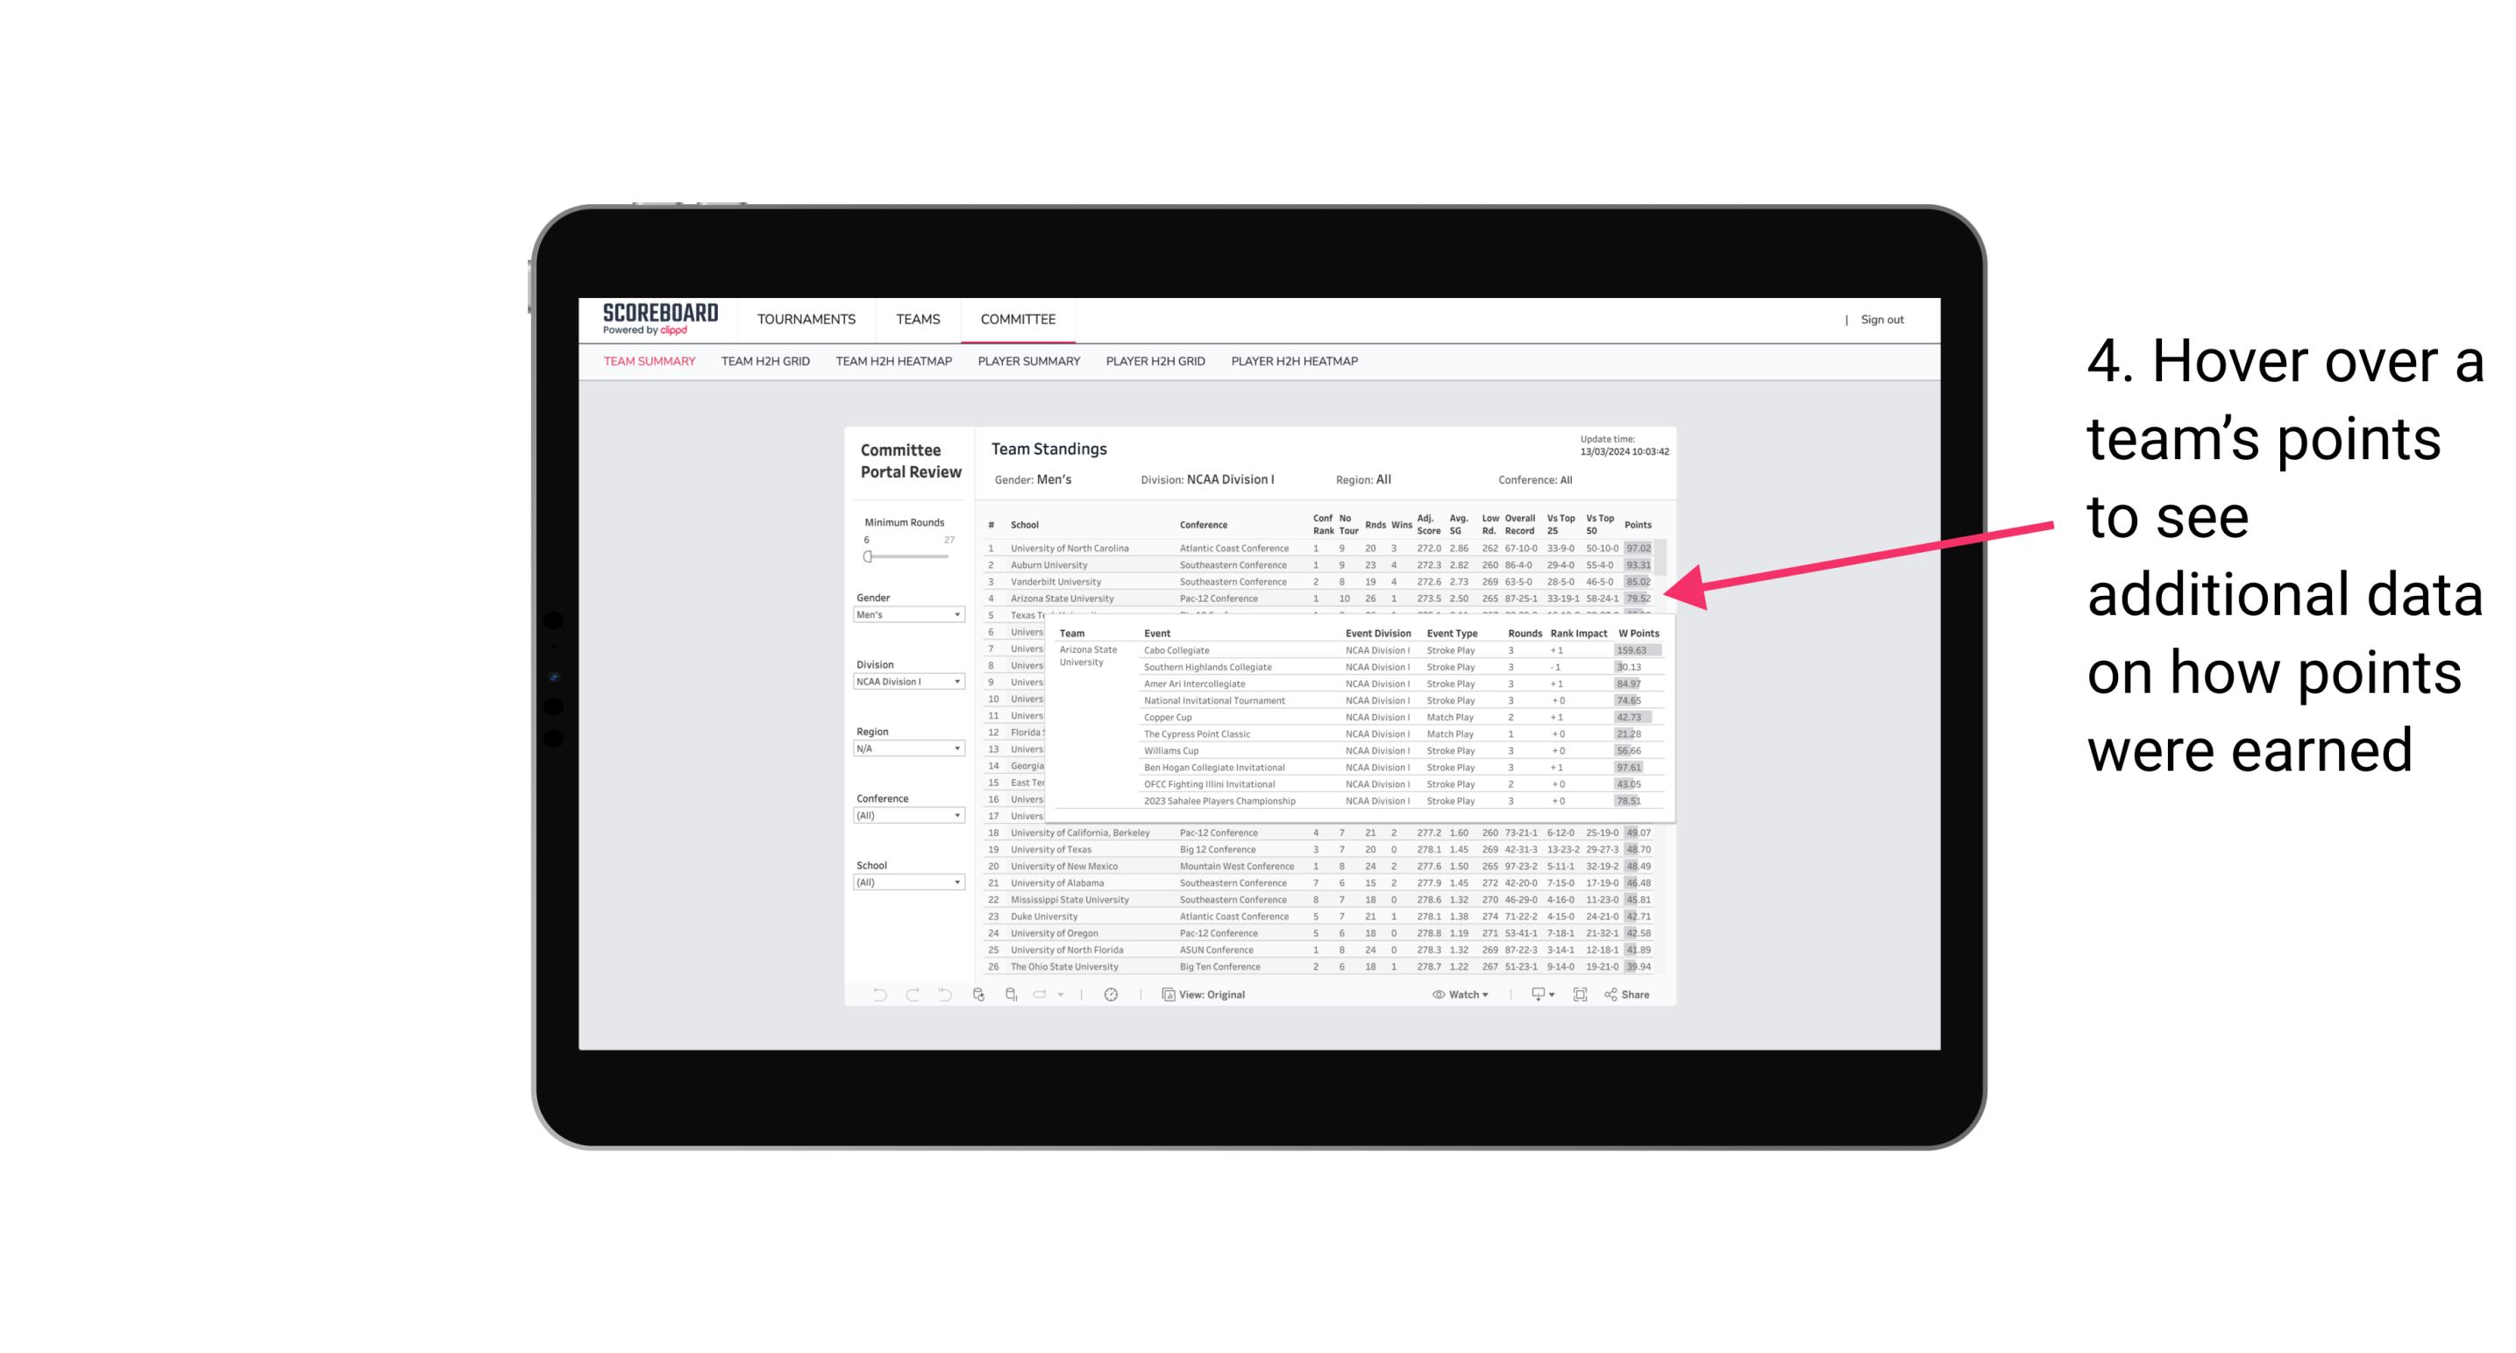Click the clock/update time icon

[x=1110, y=995]
